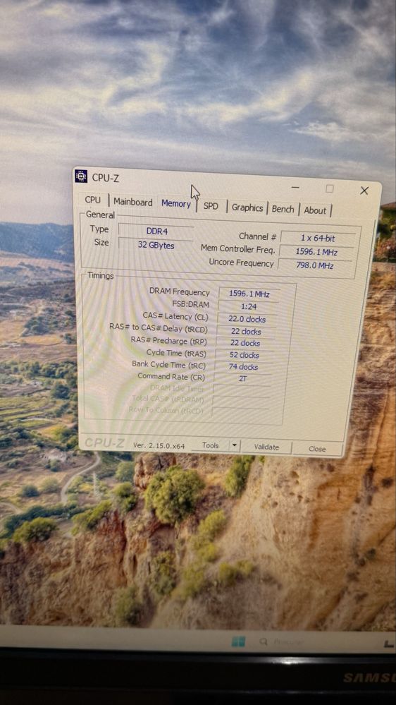
Task: Switch to the Mainboard tab
Action: click(133, 203)
